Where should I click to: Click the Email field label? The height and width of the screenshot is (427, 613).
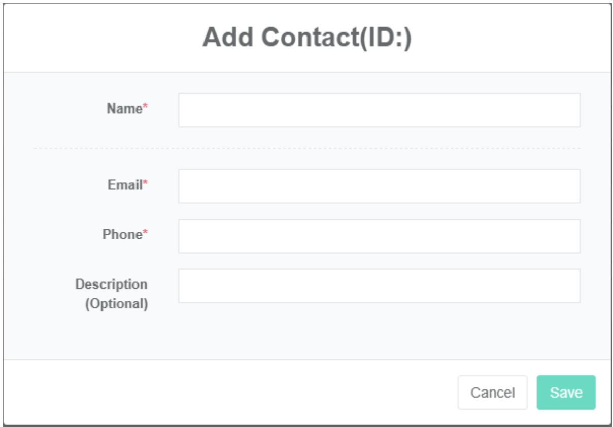coord(125,185)
